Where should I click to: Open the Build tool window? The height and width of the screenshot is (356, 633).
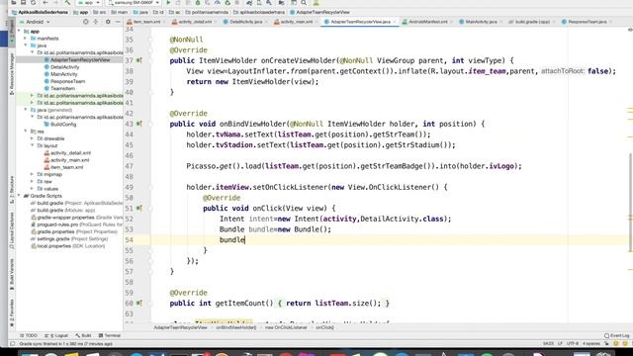83,336
